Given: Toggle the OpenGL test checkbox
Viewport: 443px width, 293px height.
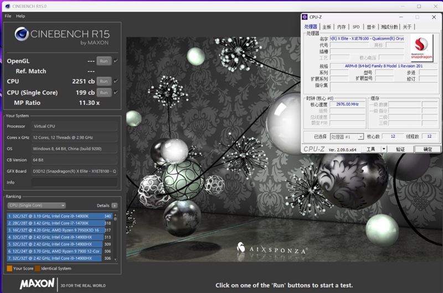Looking at the screenshot, I should 116,61.
